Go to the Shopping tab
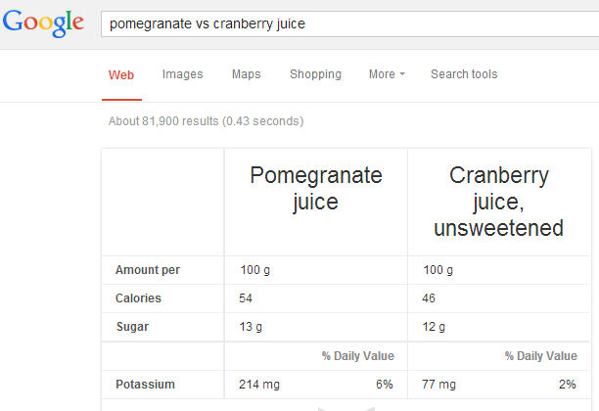The height and width of the screenshot is (411, 599). [x=315, y=74]
